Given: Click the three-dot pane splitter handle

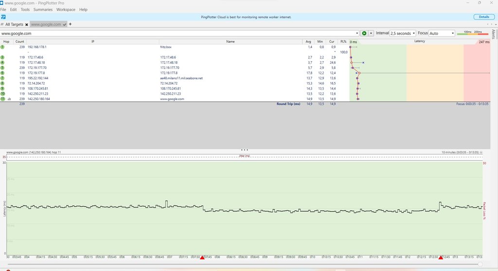Looking at the screenshot, I should coord(244,150).
